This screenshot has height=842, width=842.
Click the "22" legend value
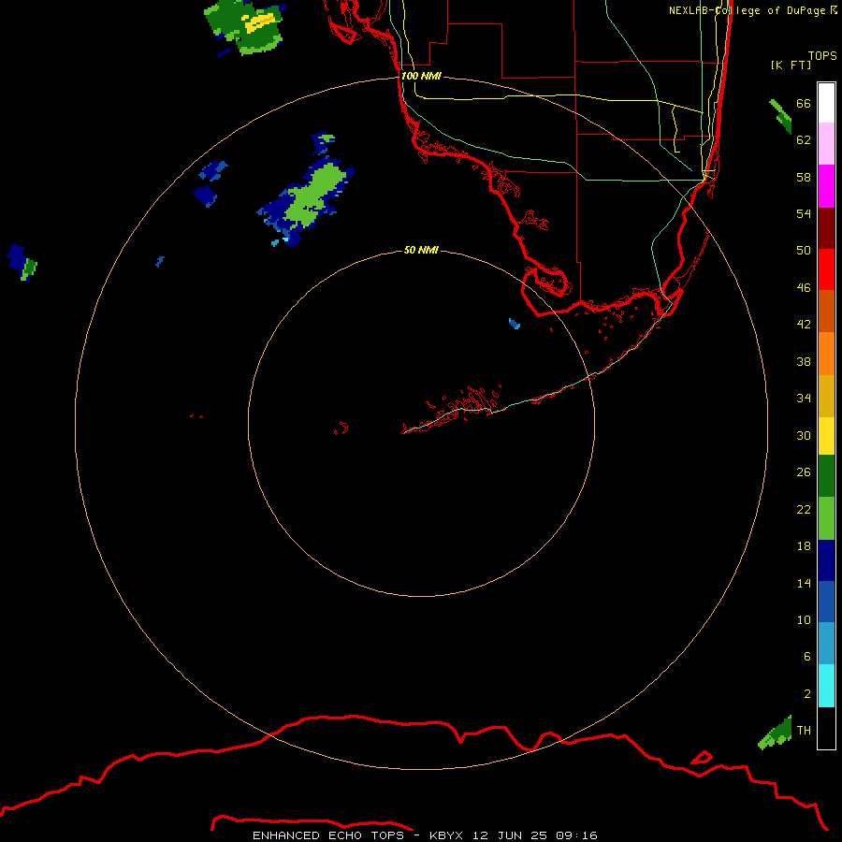pyautogui.click(x=804, y=509)
